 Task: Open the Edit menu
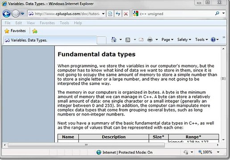click(19, 23)
